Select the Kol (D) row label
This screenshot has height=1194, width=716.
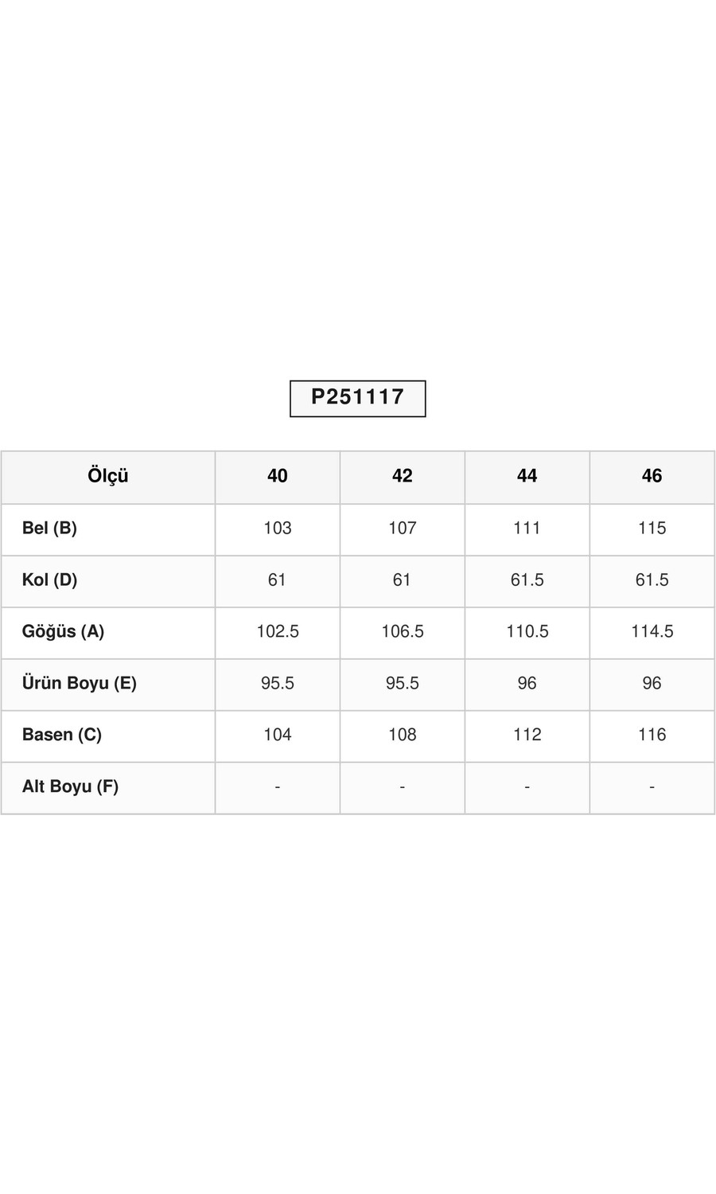[49, 580]
